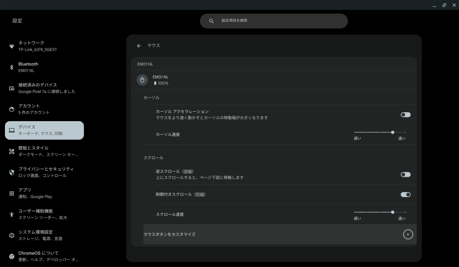459x267 pixels.
Task: Disable 制御付きスクロール toggle
Action: 405,195
